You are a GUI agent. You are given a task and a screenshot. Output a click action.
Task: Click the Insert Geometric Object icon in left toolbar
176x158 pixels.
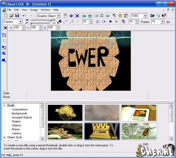click(x=4, y=60)
